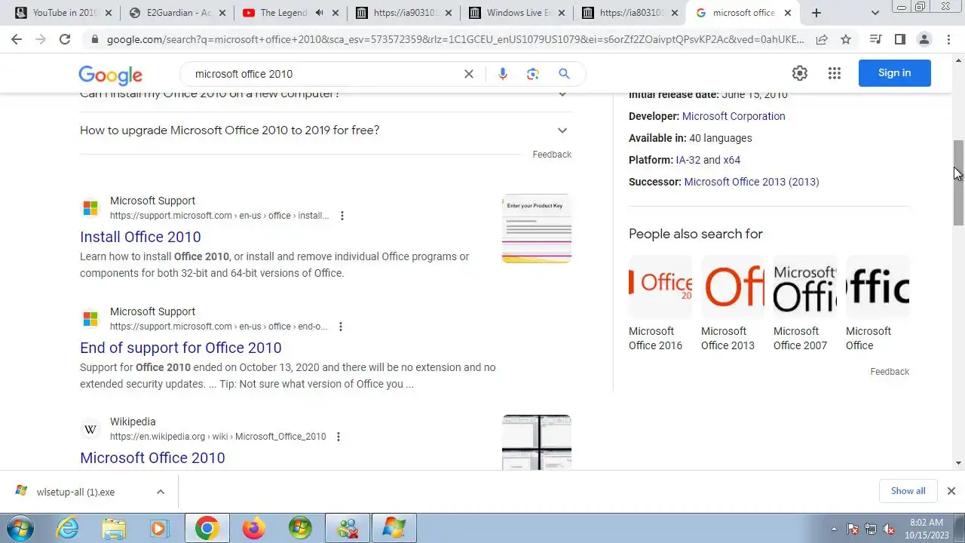Switch to the Windows Live Essentials tab

(x=516, y=13)
